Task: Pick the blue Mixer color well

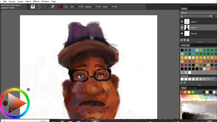Action: pos(200,92)
